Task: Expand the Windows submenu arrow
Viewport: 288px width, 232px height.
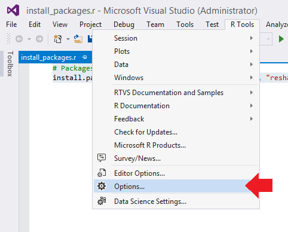Action: tap(252, 78)
